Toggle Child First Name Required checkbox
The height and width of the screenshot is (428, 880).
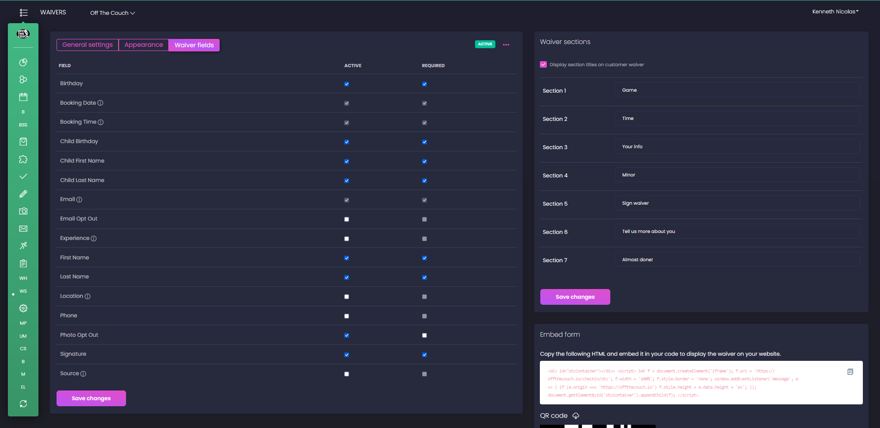[424, 161]
